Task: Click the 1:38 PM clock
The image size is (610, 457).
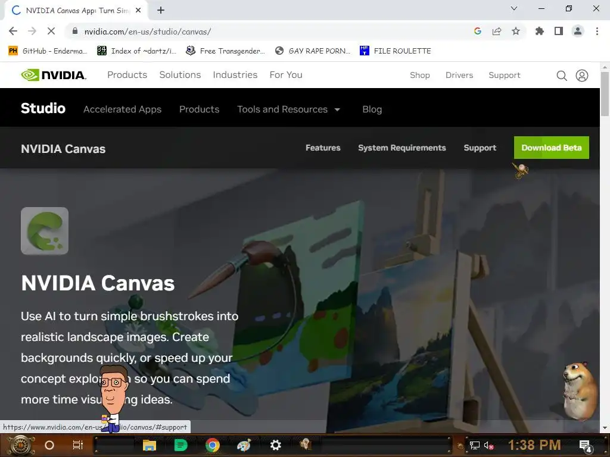Action: click(534, 445)
